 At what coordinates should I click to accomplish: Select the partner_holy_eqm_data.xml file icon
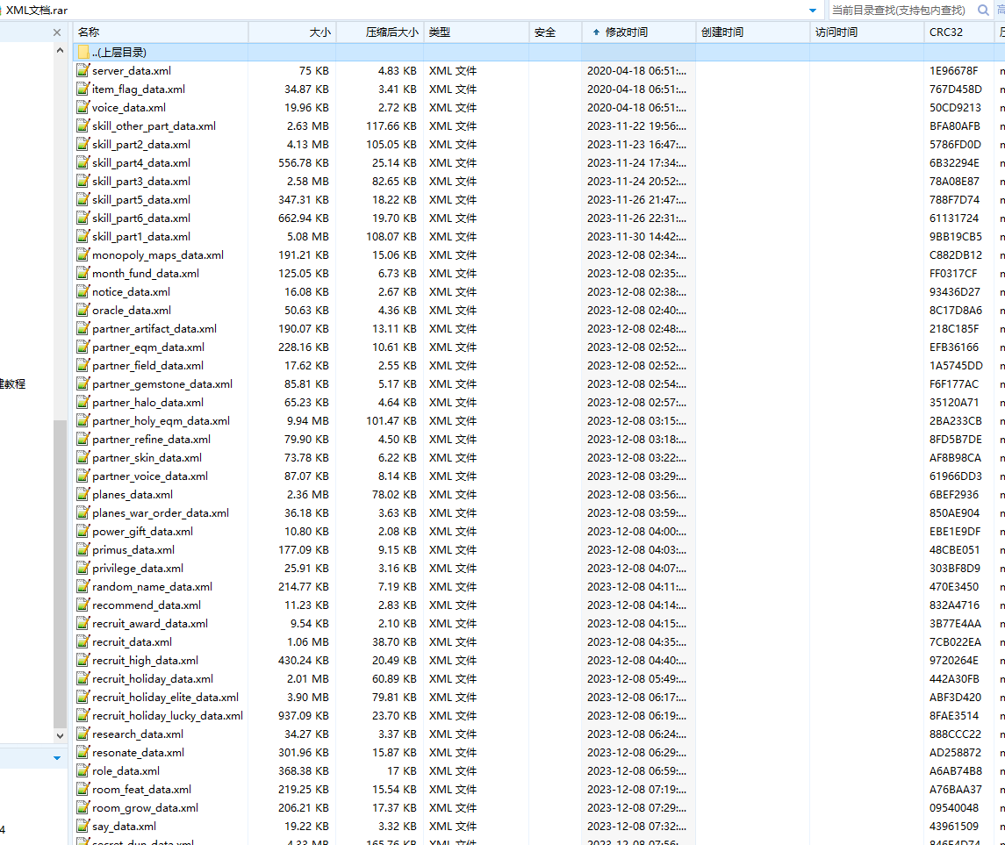(83, 421)
